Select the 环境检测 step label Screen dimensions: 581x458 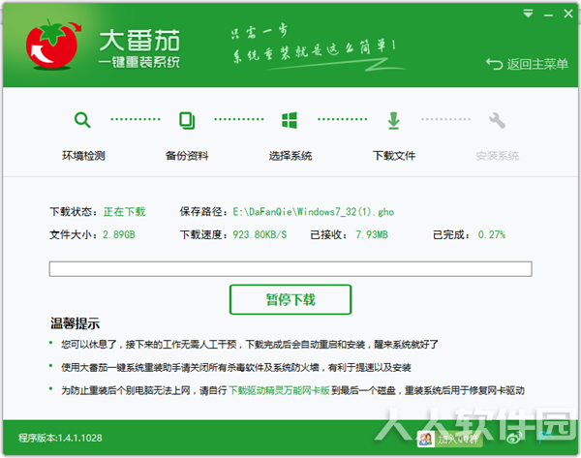[83, 156]
